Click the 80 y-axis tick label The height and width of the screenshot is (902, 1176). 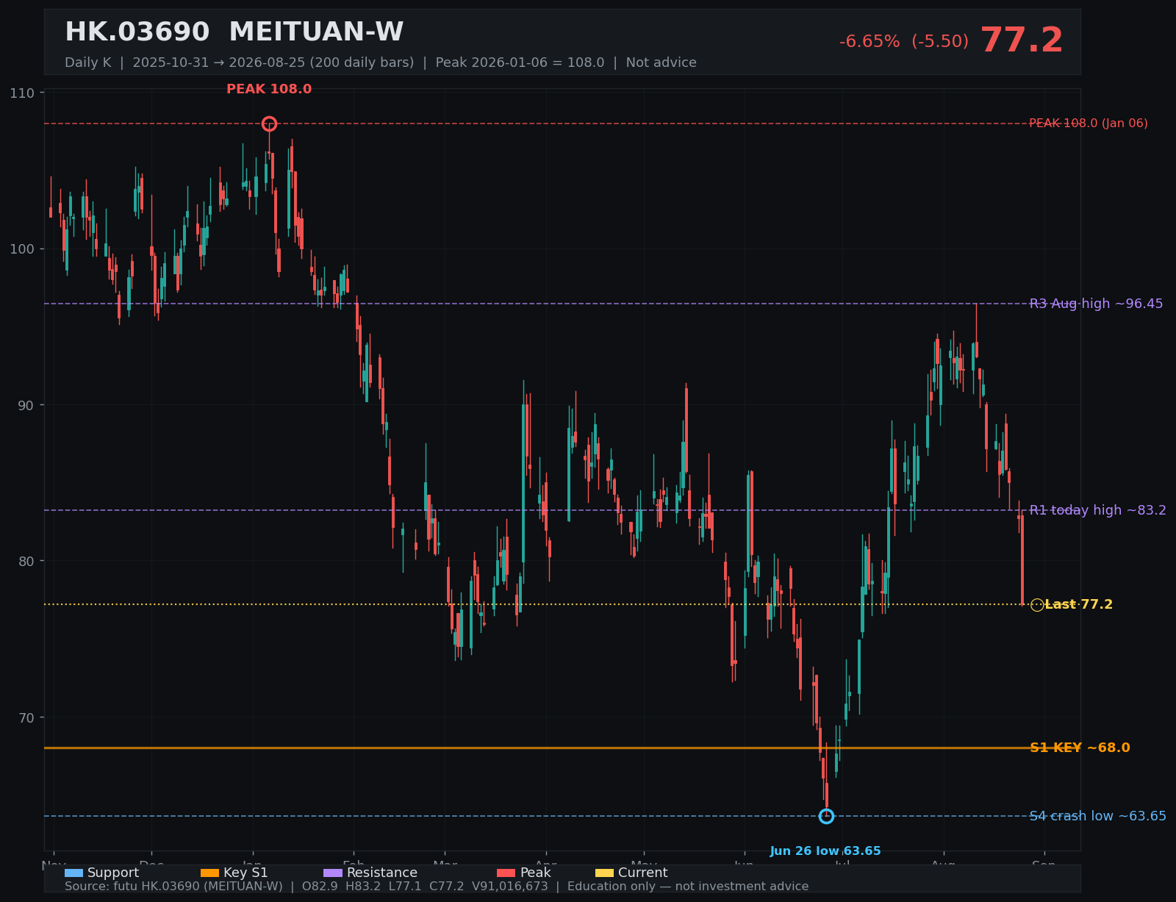pyautogui.click(x=26, y=561)
